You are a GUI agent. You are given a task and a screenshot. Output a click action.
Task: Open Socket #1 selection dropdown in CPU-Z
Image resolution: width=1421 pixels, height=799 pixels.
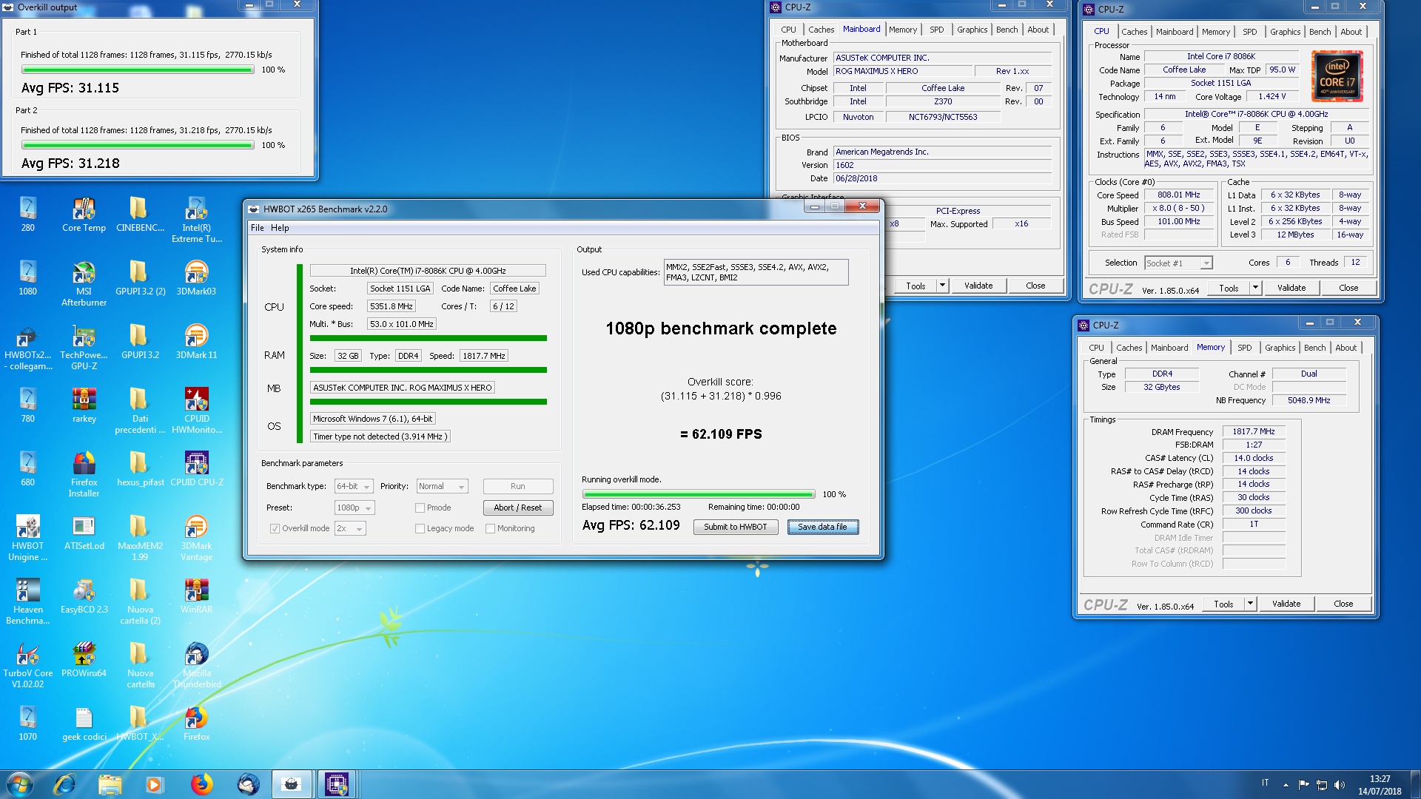(1178, 263)
